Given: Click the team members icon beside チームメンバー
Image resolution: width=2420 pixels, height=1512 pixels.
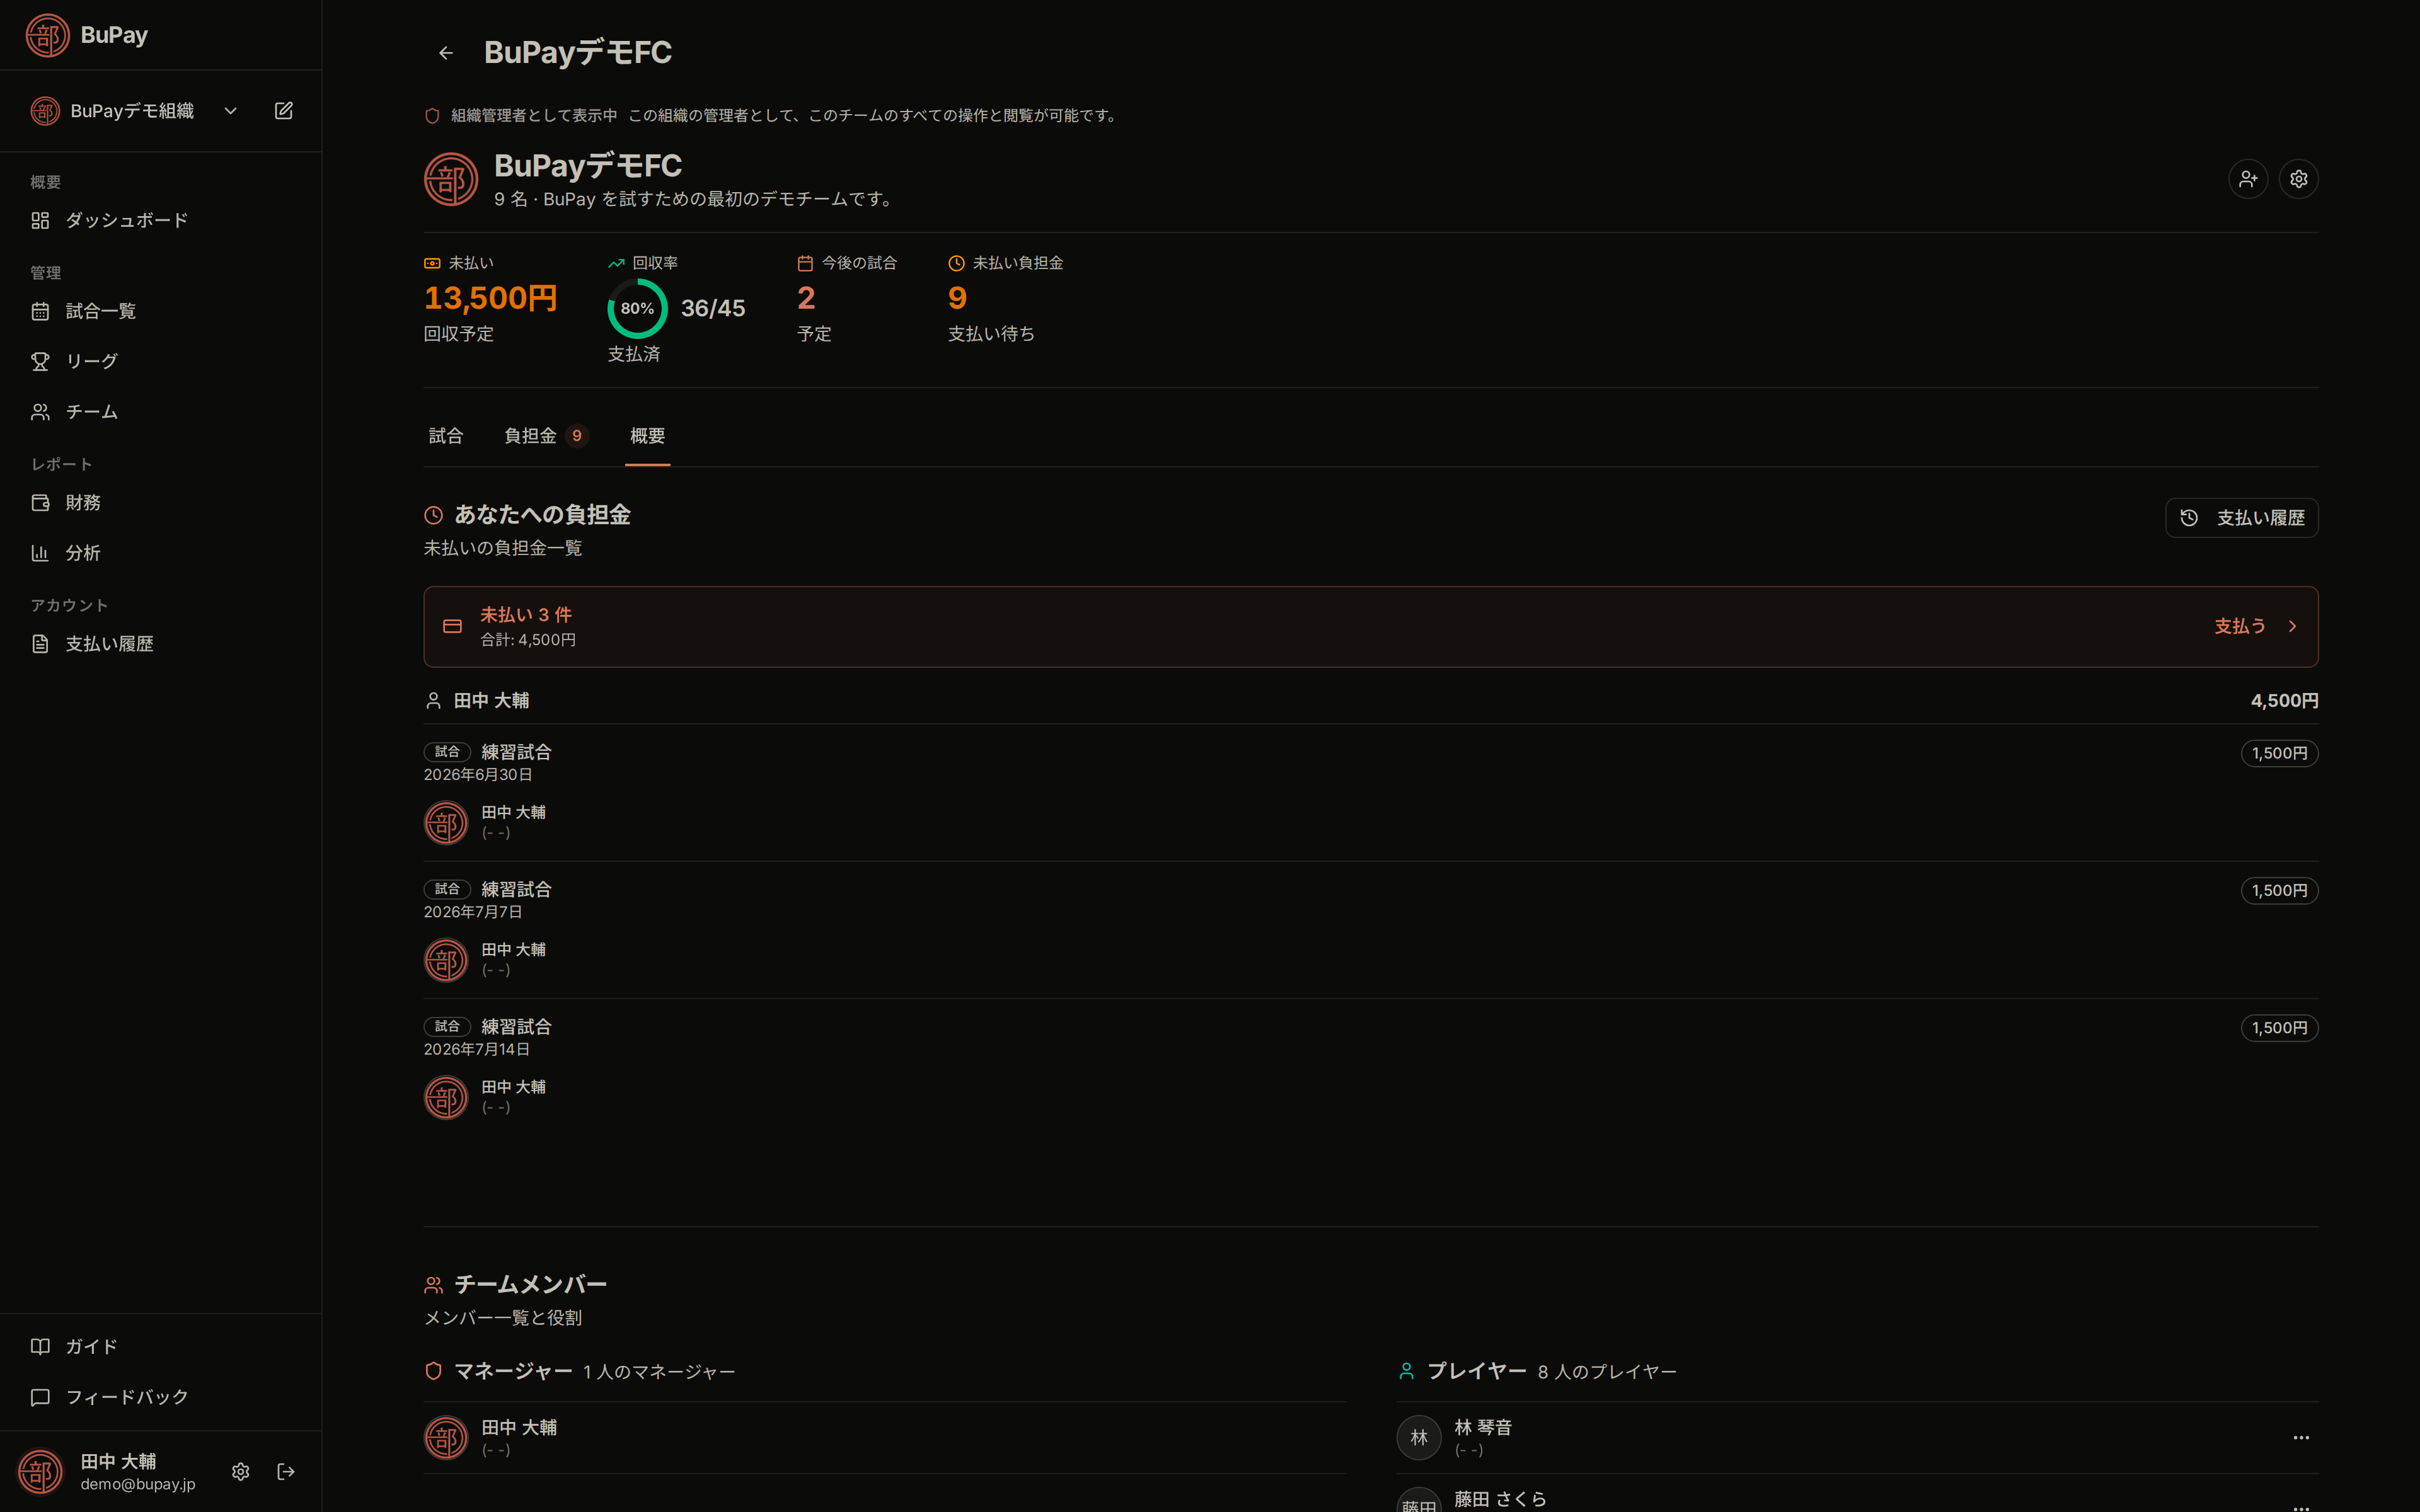Looking at the screenshot, I should pos(433,1285).
